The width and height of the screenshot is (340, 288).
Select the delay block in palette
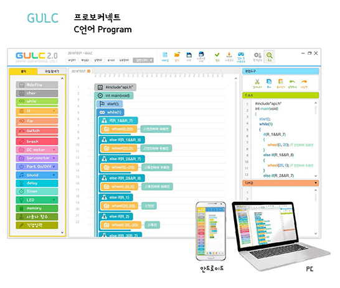pyautogui.click(x=37, y=183)
